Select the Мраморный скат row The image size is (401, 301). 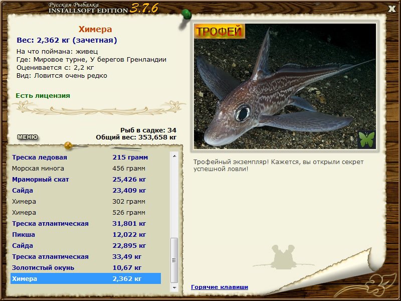coord(86,180)
